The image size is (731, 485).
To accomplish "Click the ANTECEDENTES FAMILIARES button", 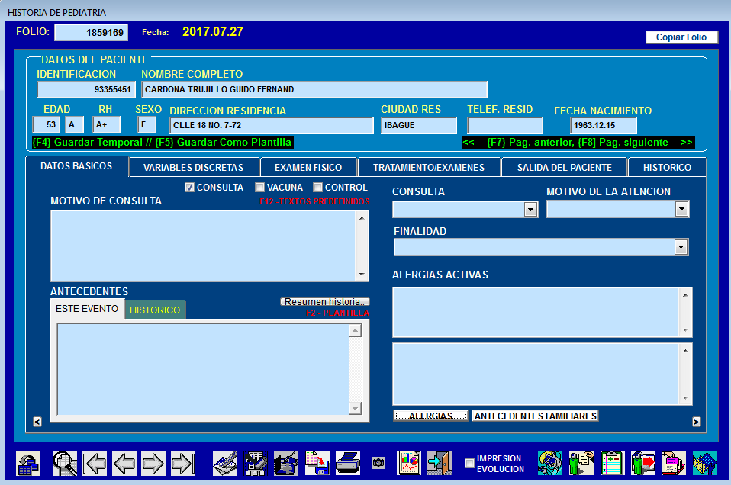I will tap(535, 416).
